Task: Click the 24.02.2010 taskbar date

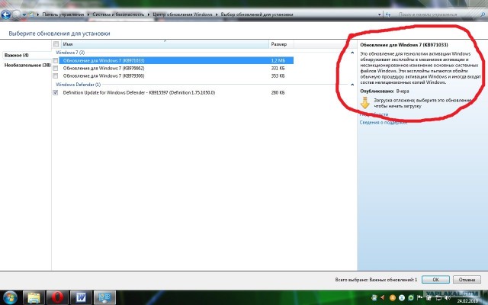Action: (467, 301)
